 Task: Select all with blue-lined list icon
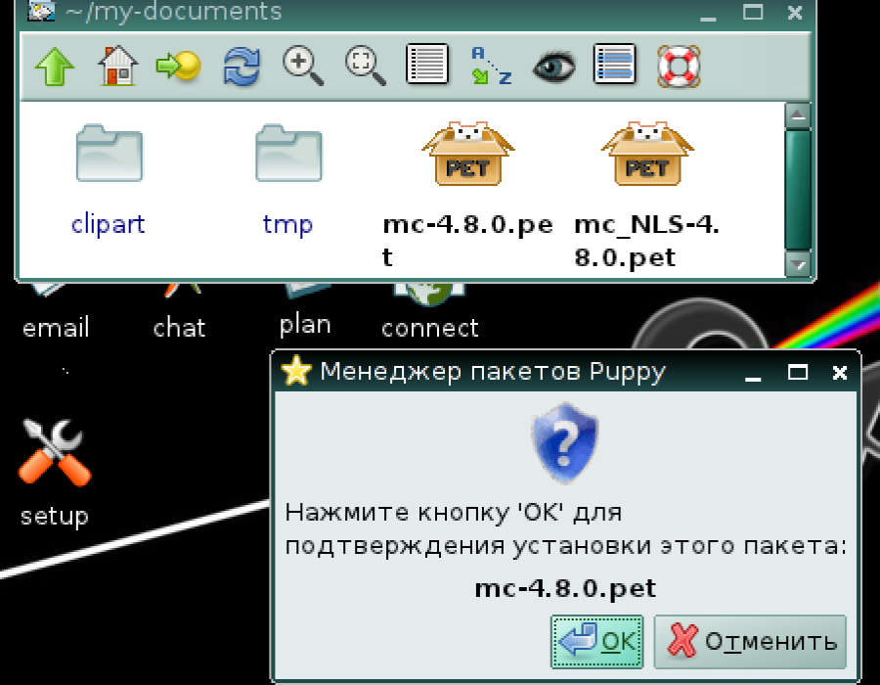[615, 65]
